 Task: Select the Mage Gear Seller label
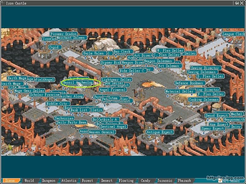[x=29, y=91]
